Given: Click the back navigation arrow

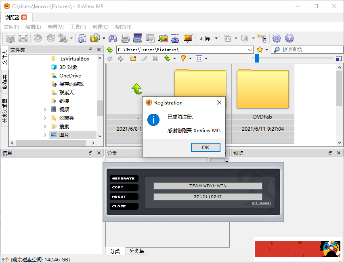Looking at the screenshot, I should 110,58.
